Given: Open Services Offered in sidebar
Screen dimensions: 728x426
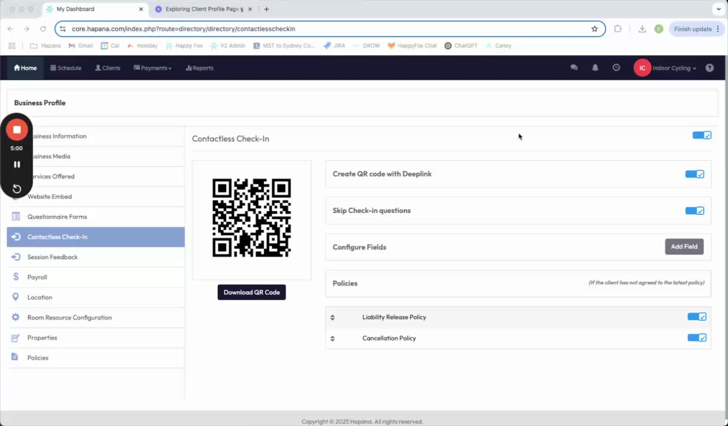Looking at the screenshot, I should pos(96,176).
